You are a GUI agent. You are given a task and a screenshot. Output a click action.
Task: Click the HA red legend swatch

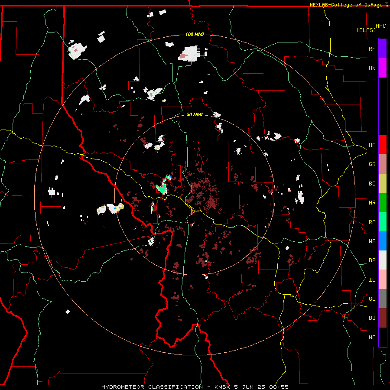click(383, 145)
